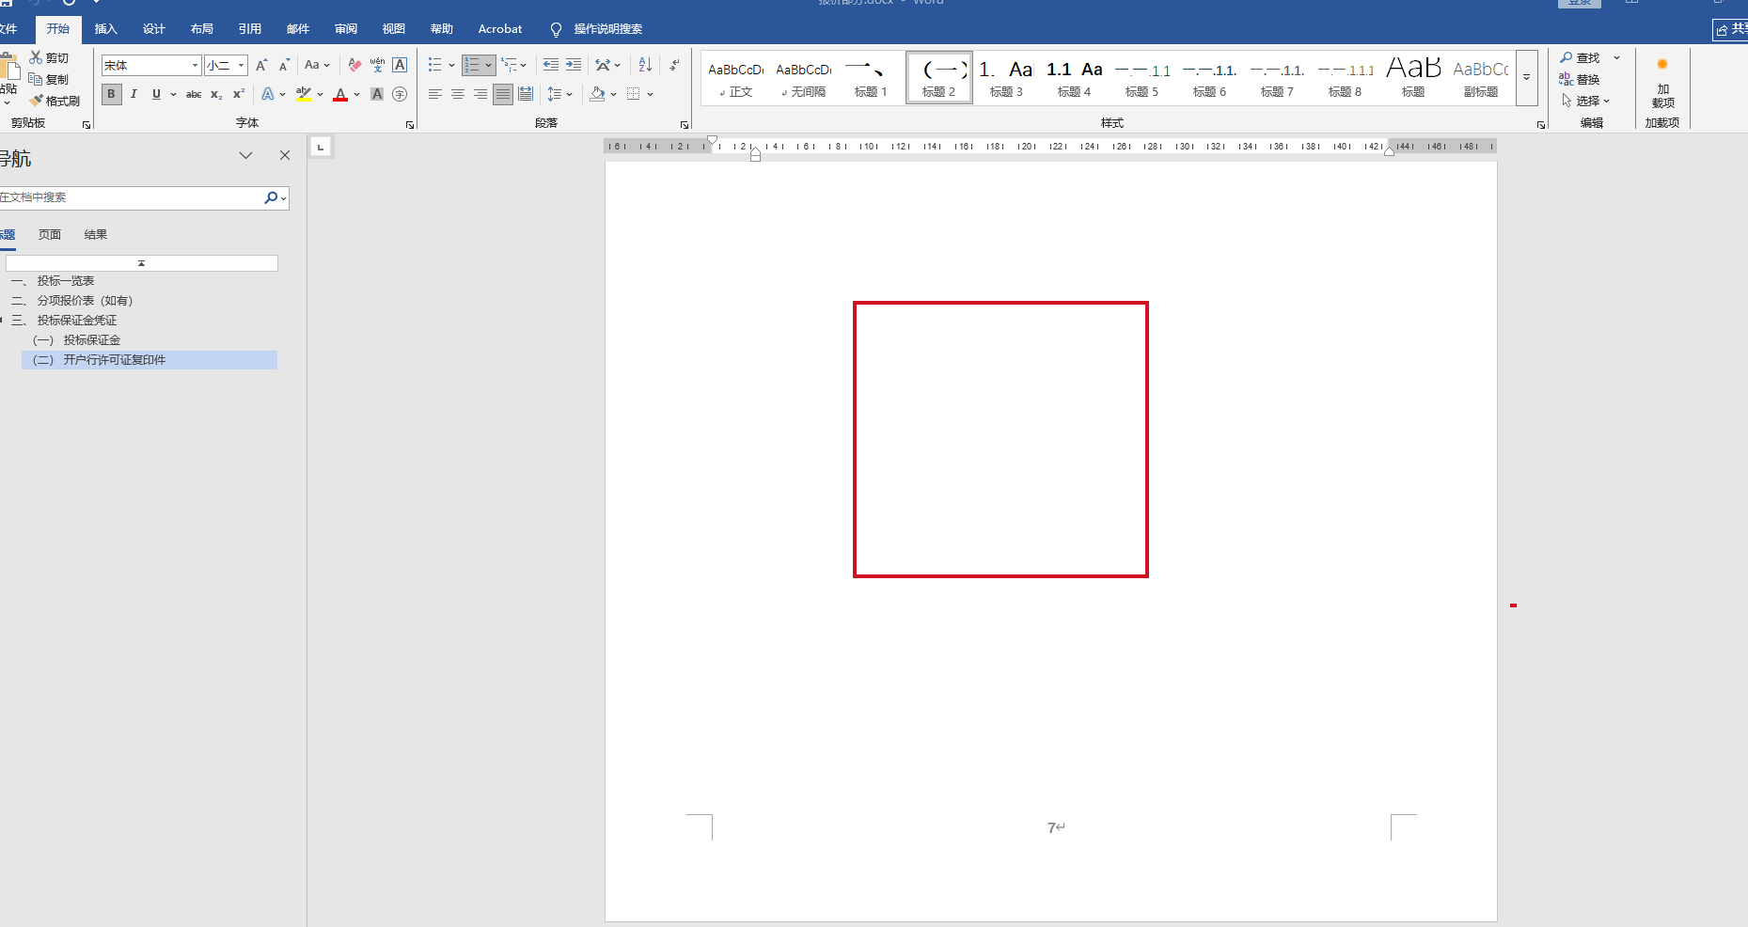This screenshot has width=1748, height=927.
Task: Toggle justify alignment button
Action: coord(503,94)
